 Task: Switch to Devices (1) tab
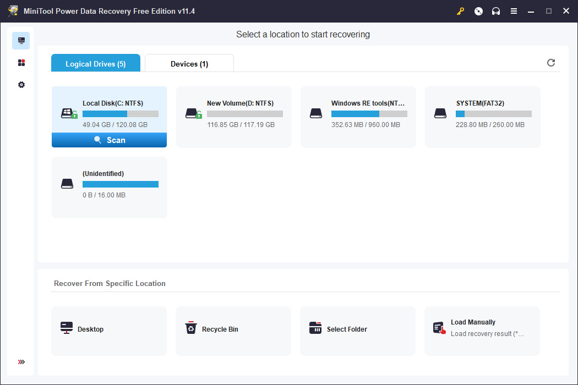pos(189,63)
